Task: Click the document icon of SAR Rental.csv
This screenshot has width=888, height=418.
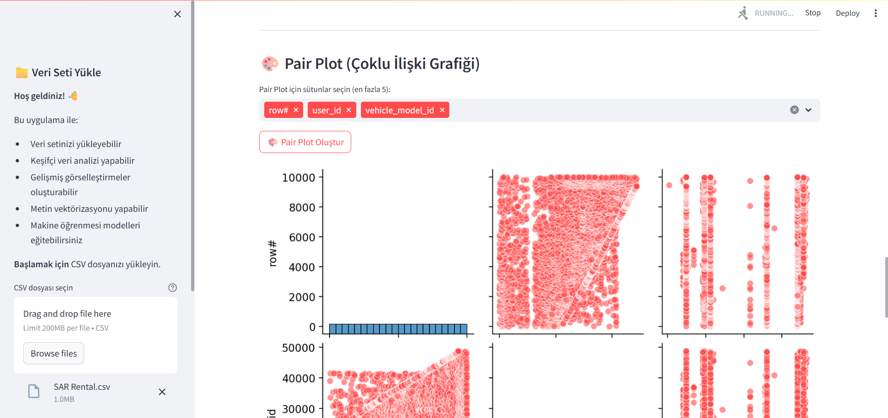Action: [x=33, y=392]
